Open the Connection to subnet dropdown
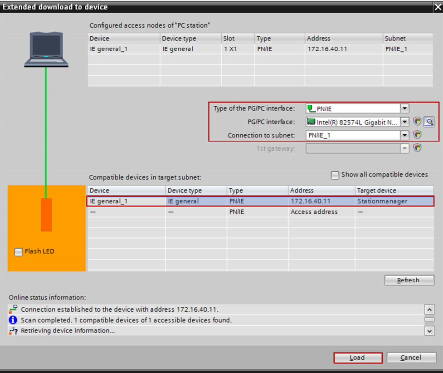Screen dimensions: 443x373 404,135
